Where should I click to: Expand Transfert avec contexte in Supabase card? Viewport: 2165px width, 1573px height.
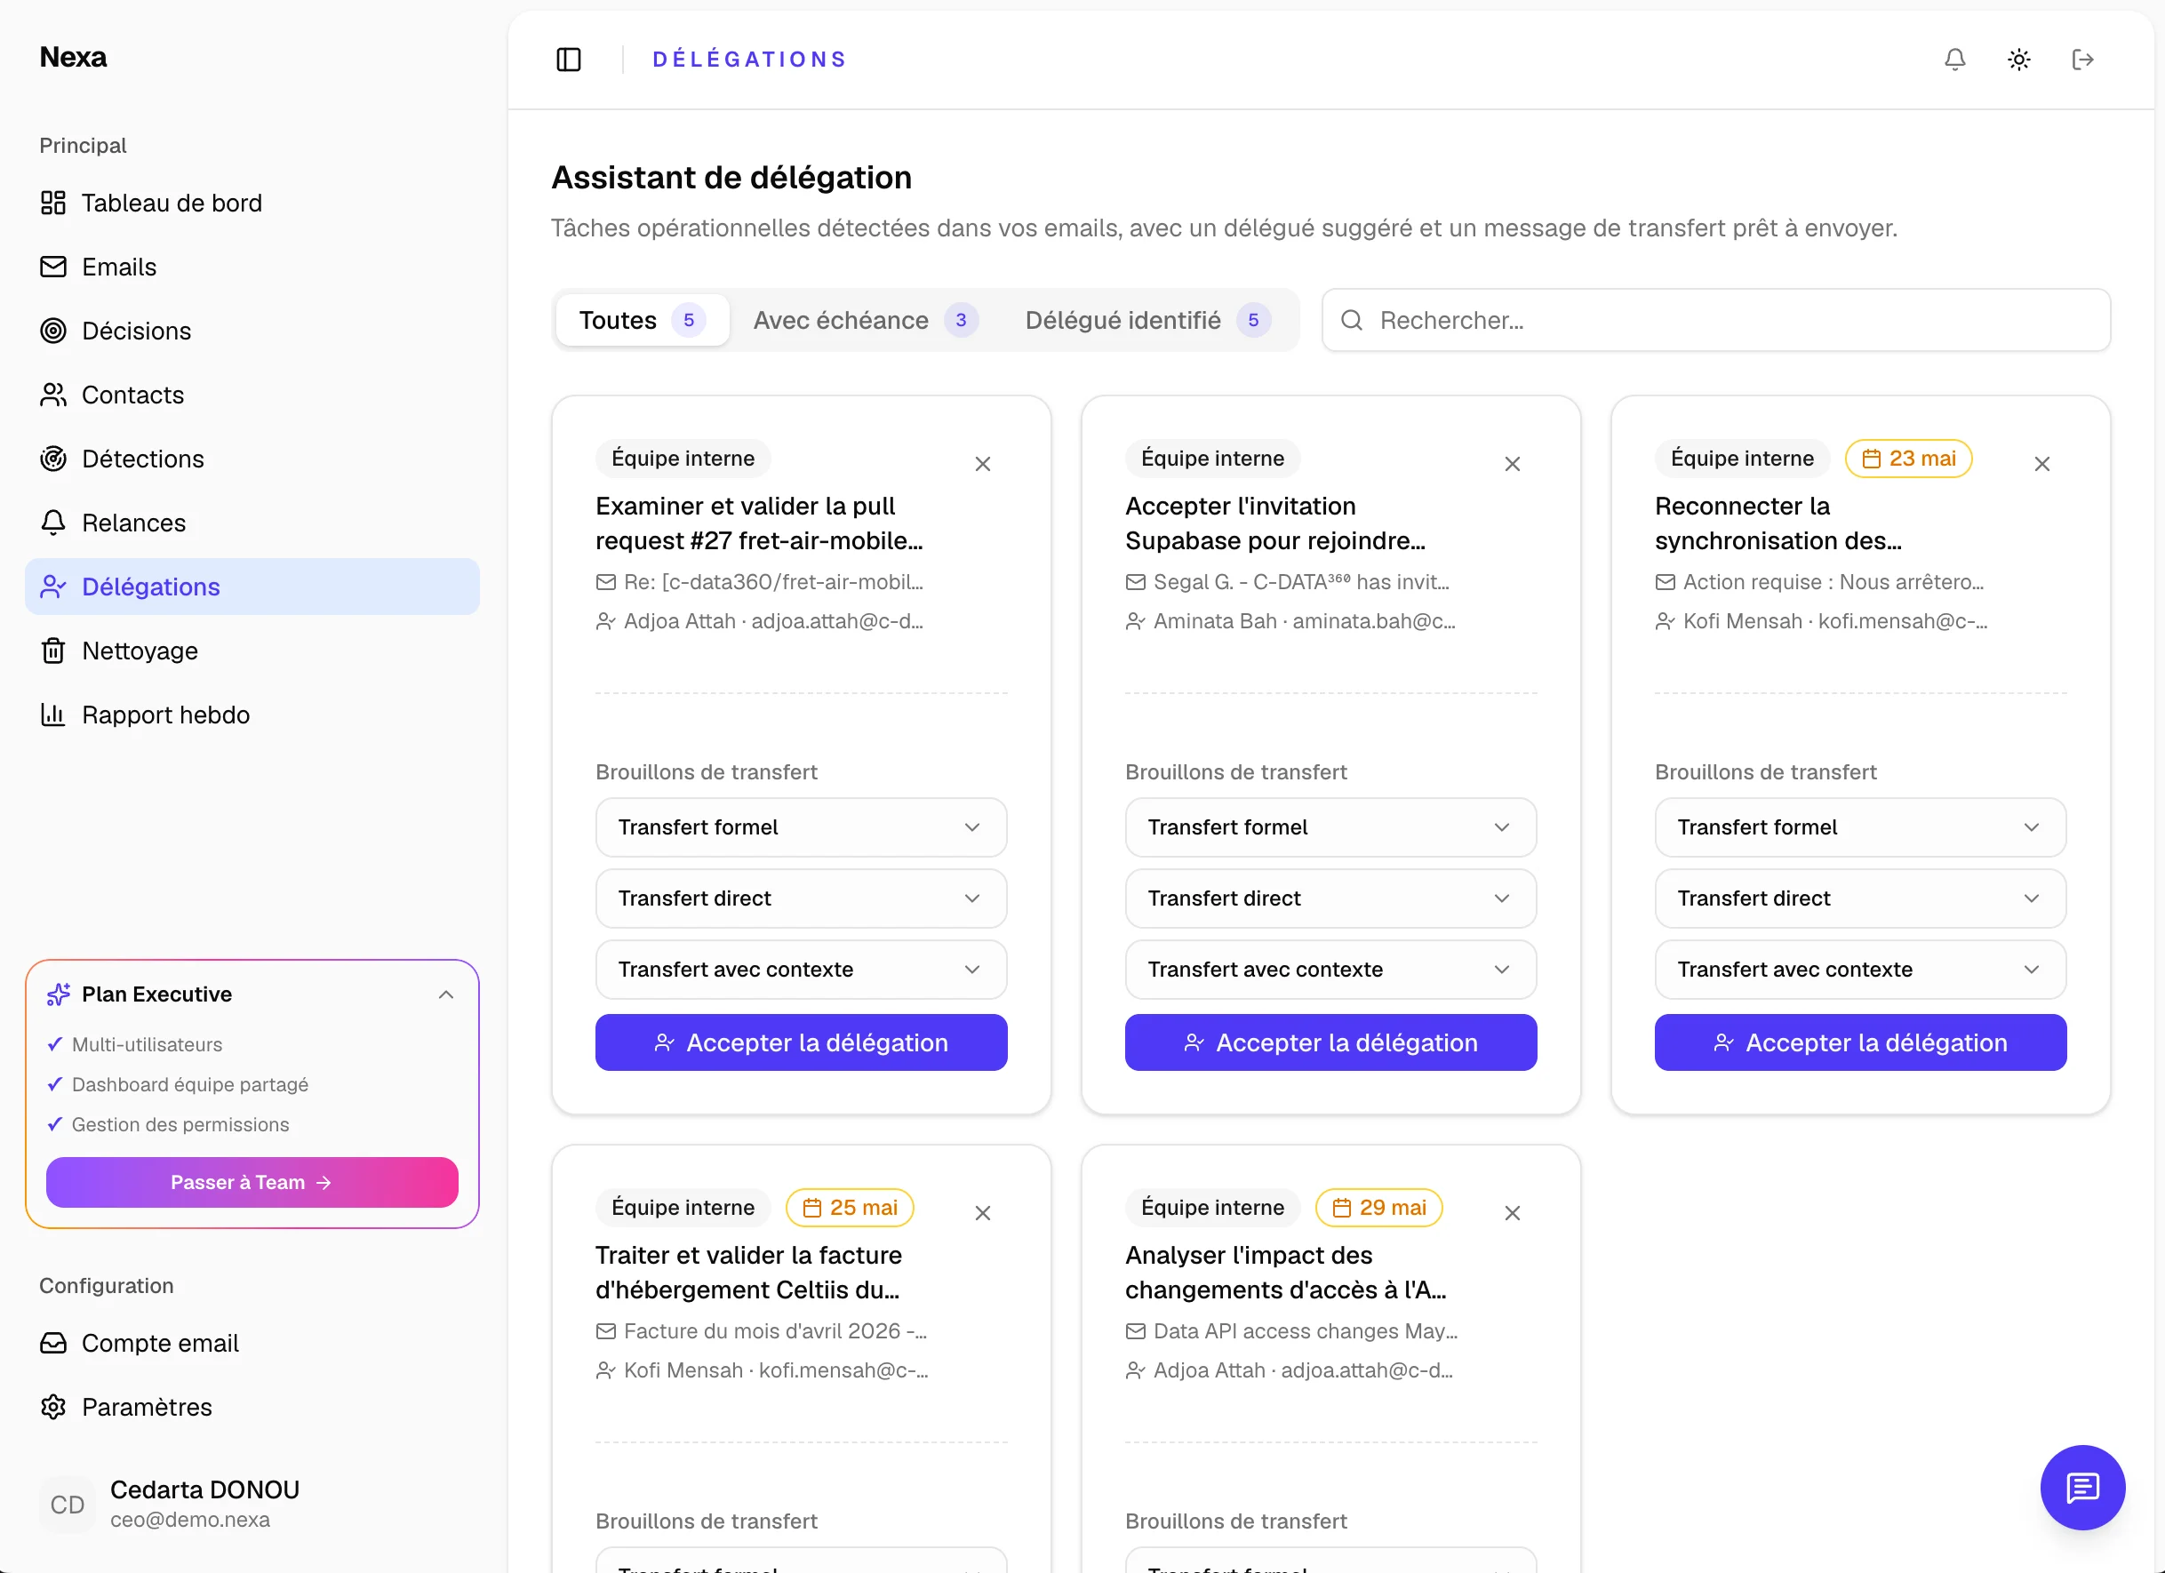1330,969
